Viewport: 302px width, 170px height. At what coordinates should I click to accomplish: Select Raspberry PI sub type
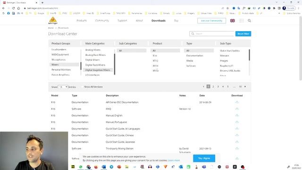point(226,66)
